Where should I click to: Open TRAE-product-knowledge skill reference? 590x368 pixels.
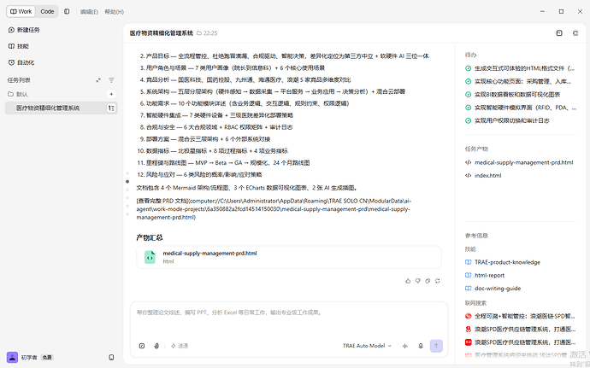[503, 262]
